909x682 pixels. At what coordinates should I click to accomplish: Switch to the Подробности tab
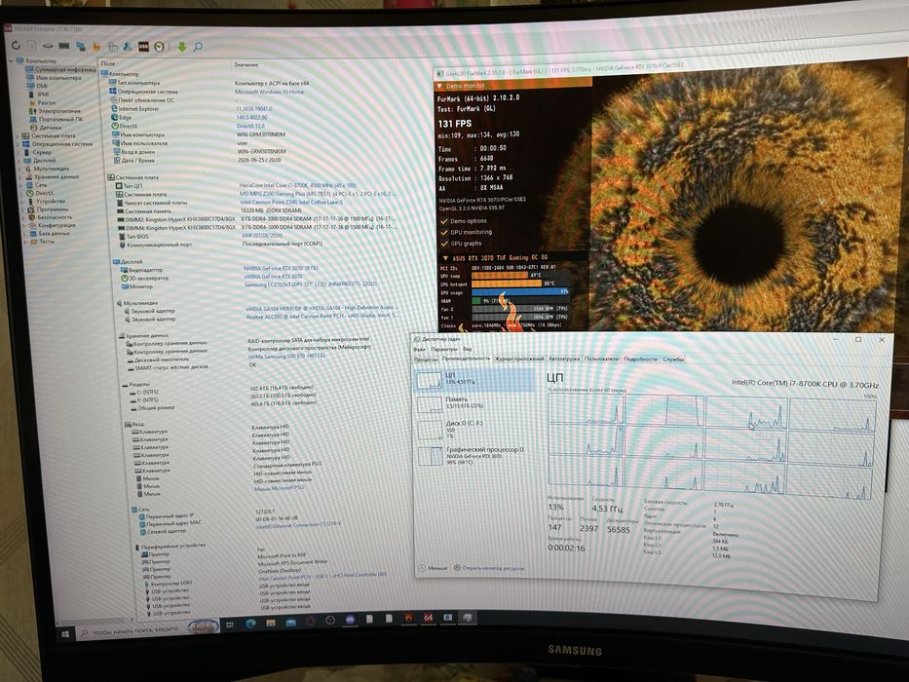coord(640,359)
